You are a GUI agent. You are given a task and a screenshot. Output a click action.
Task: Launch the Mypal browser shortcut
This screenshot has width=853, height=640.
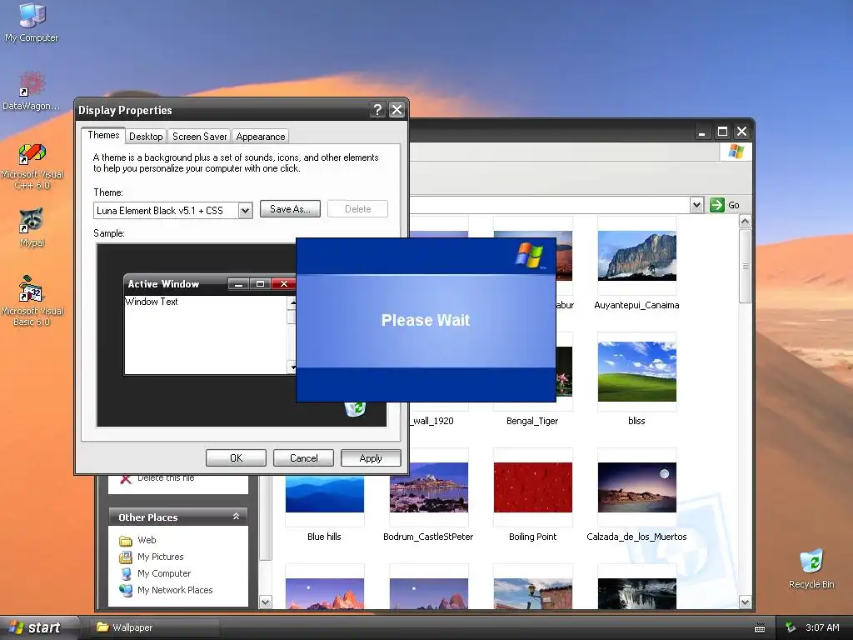click(x=32, y=227)
